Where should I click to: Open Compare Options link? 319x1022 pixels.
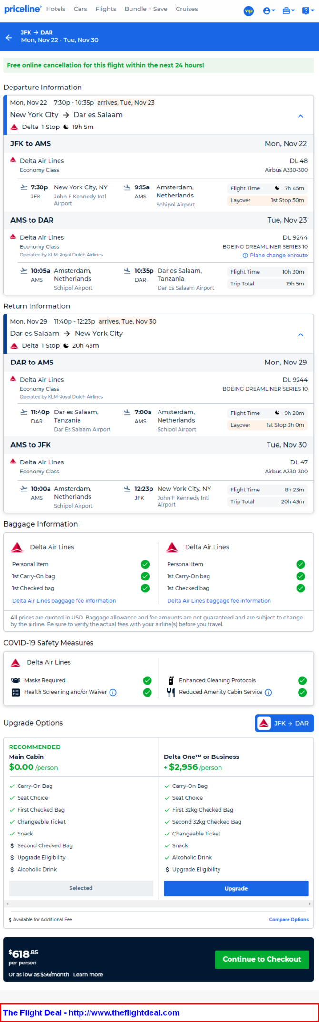click(x=289, y=919)
